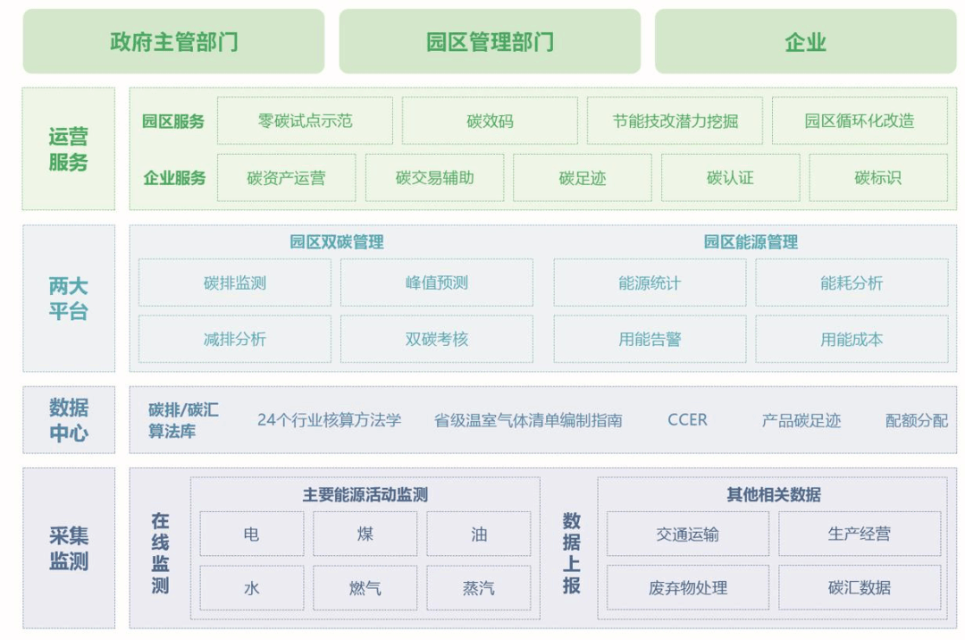Open the 能源统计 box
This screenshot has width=965, height=640.
(650, 282)
